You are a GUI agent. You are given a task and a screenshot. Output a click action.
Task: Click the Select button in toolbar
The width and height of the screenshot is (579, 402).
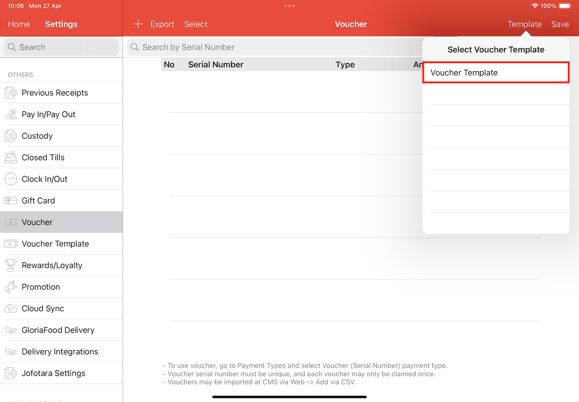tap(196, 24)
